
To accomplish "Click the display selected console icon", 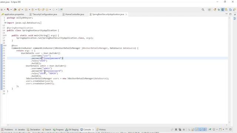I will [214, 129].
